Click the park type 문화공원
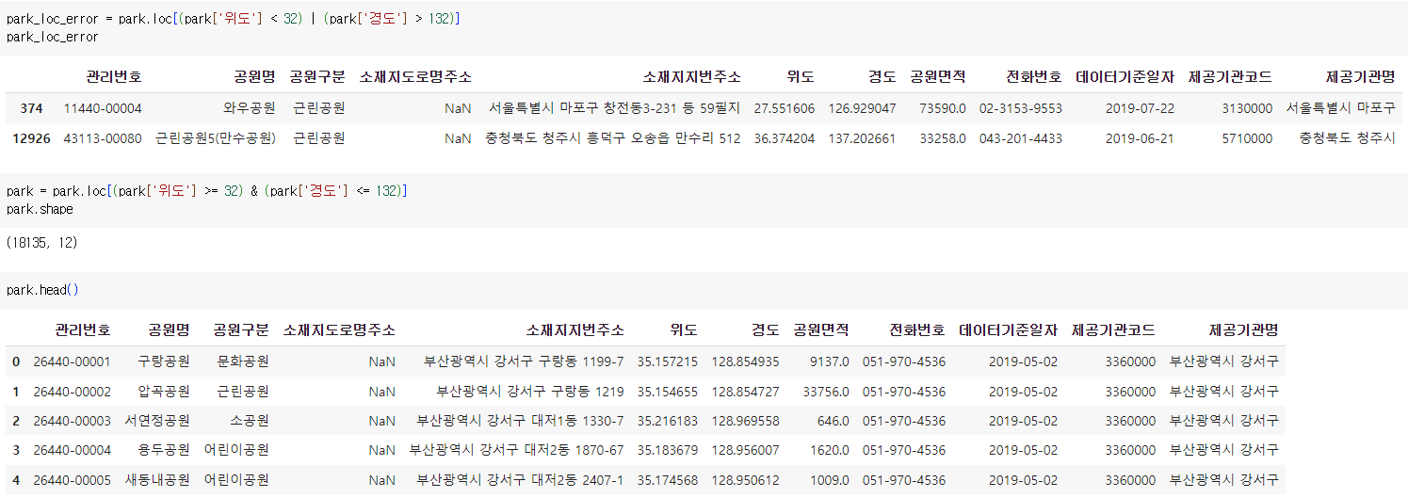The image size is (1408, 498). point(243,361)
